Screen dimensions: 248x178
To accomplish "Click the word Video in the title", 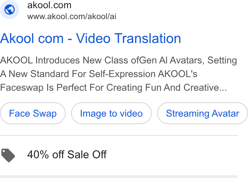I will (93, 39).
